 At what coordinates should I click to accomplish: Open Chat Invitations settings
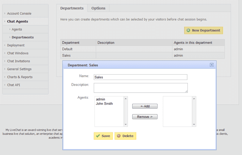(18, 61)
